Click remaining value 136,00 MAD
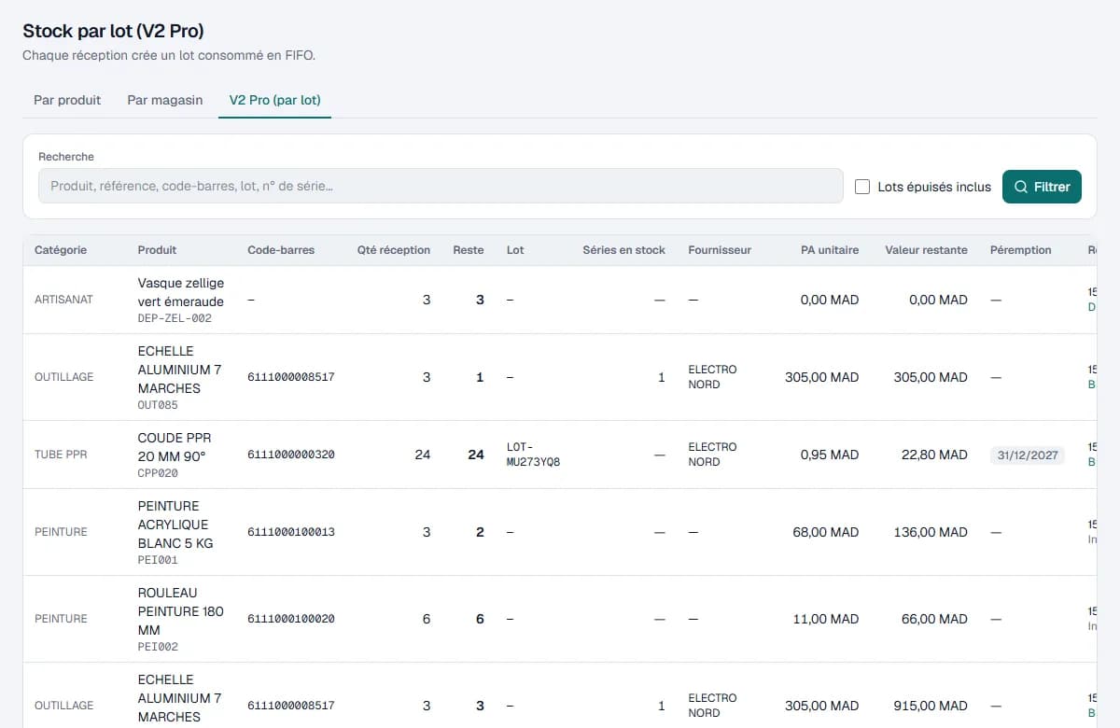Screen dimensions: 1120x728 click(x=930, y=532)
